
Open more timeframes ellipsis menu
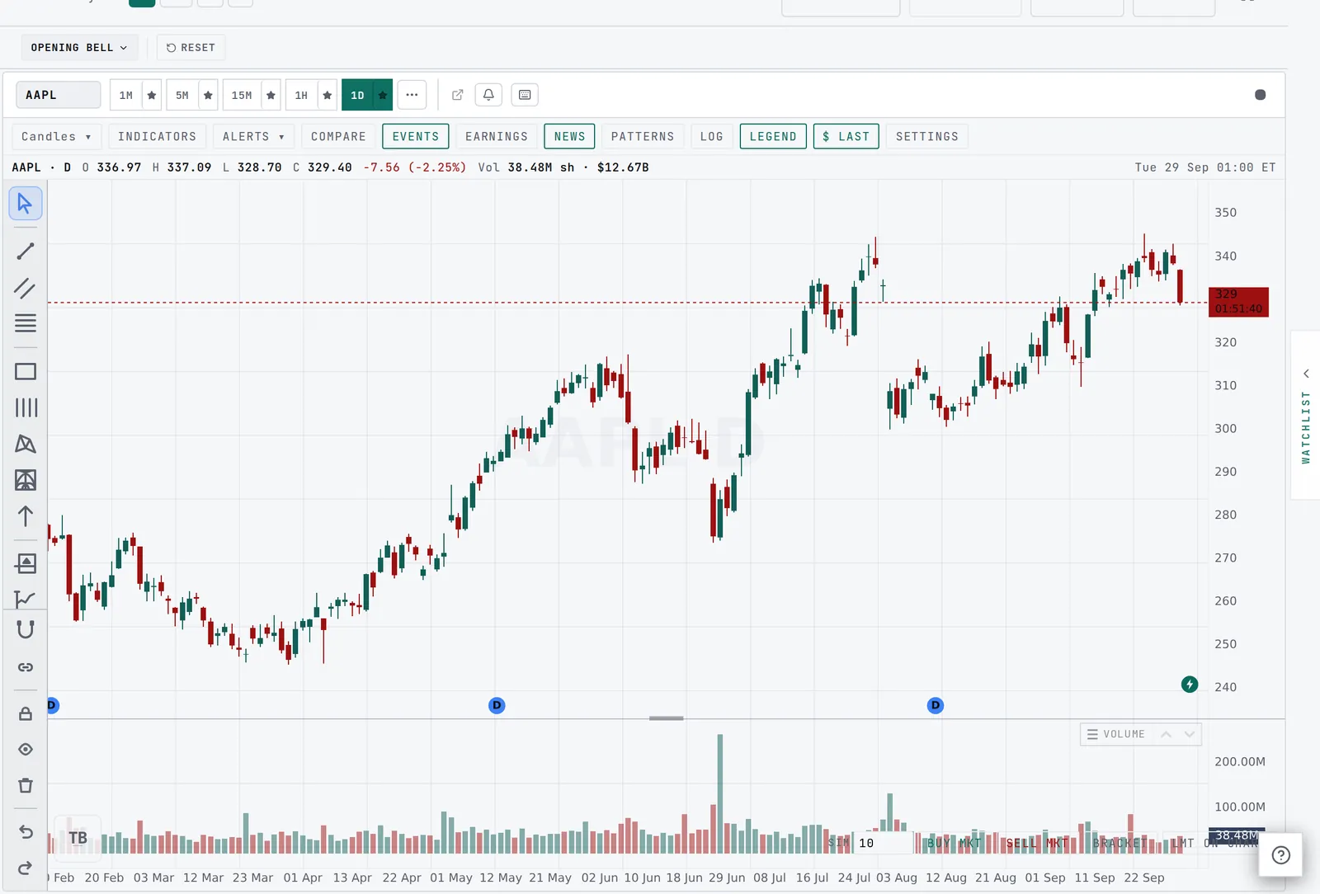click(x=412, y=95)
